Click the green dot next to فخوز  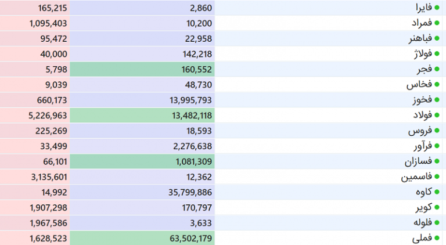[437, 100]
